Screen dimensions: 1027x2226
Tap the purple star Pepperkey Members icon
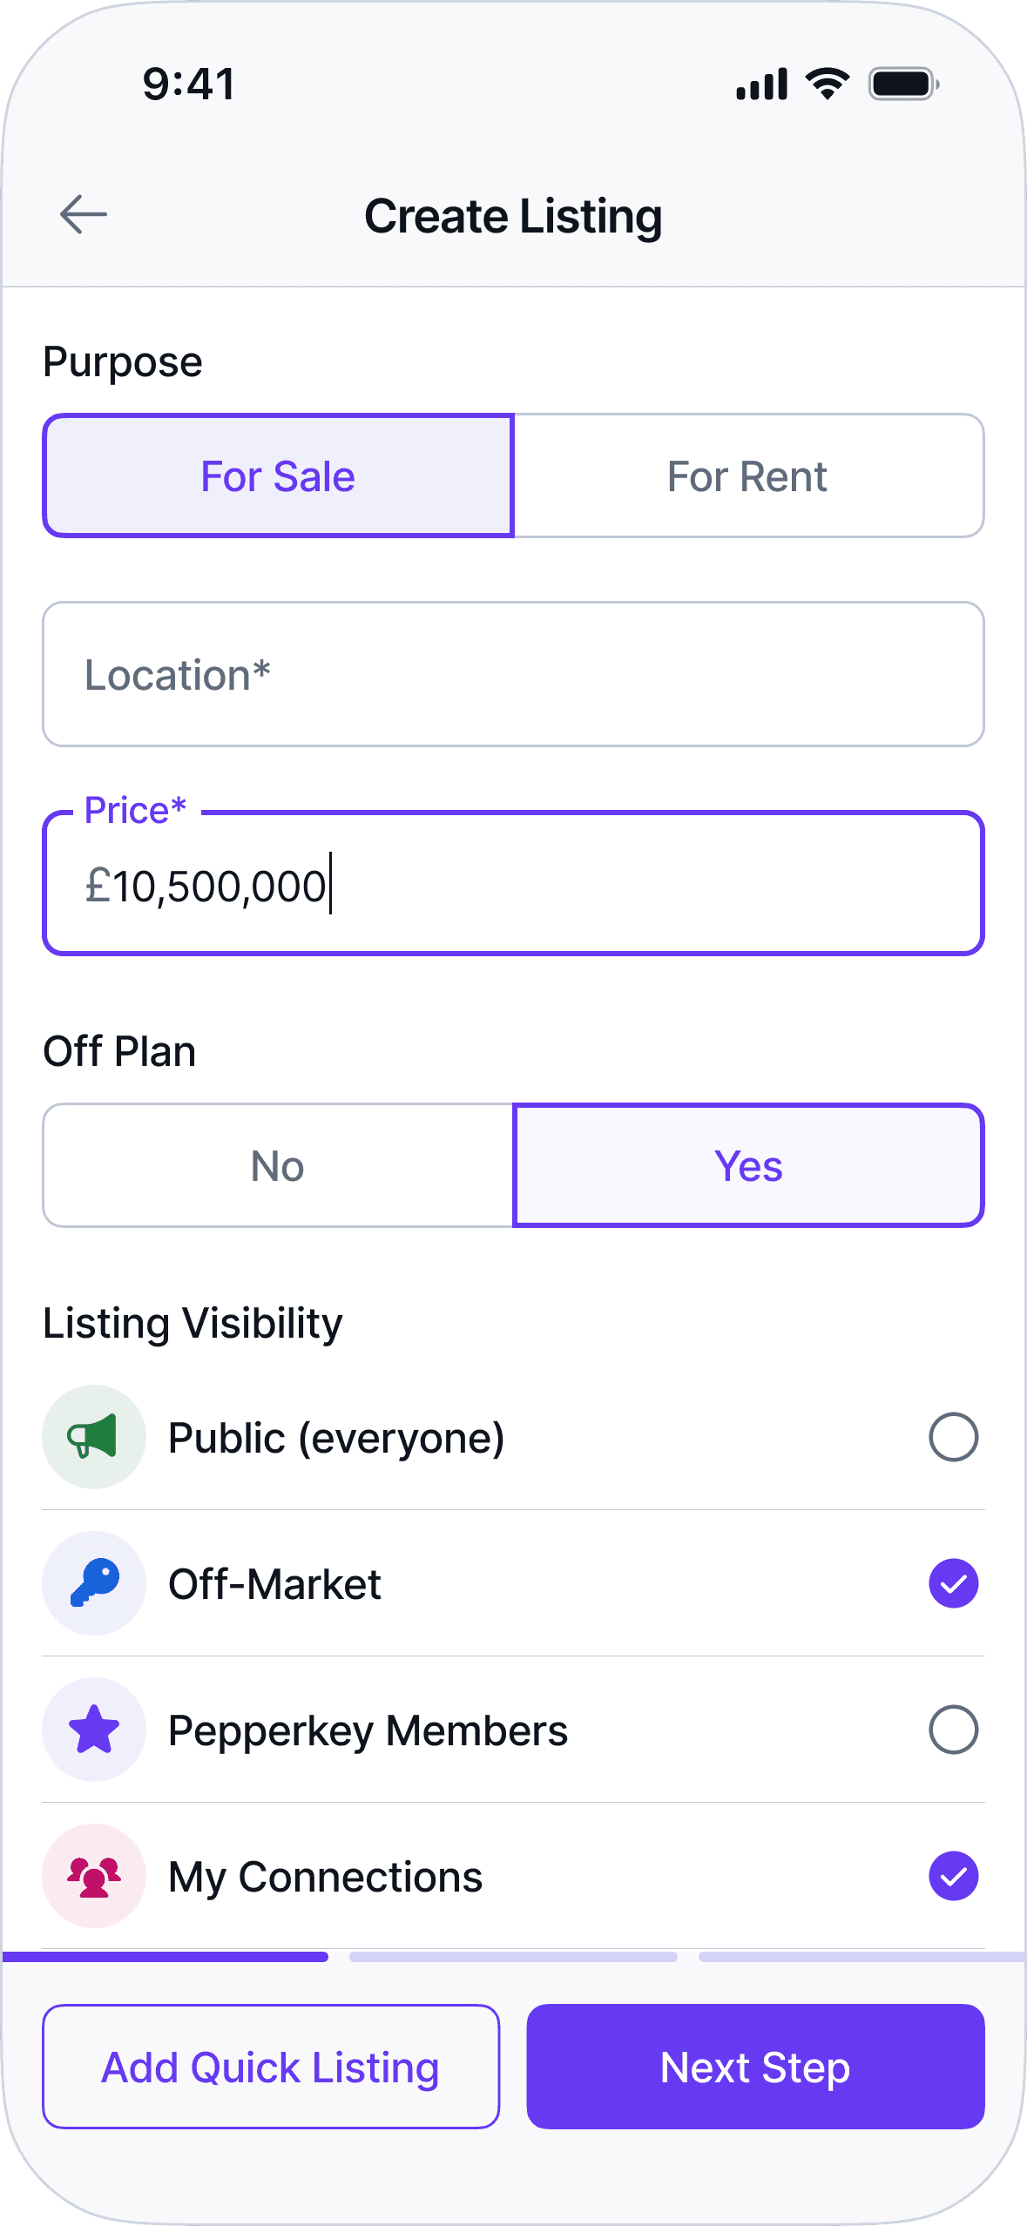[94, 1730]
